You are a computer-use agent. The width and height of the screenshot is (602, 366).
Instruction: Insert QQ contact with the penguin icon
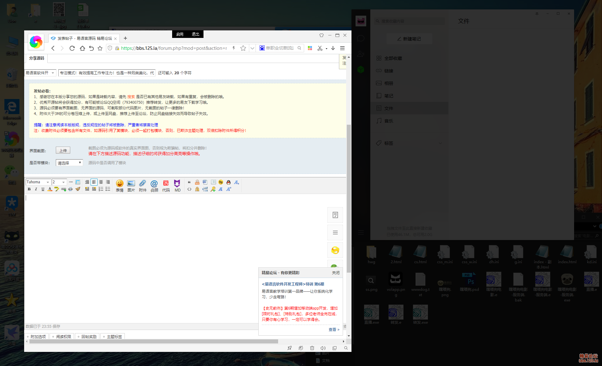coord(229,182)
